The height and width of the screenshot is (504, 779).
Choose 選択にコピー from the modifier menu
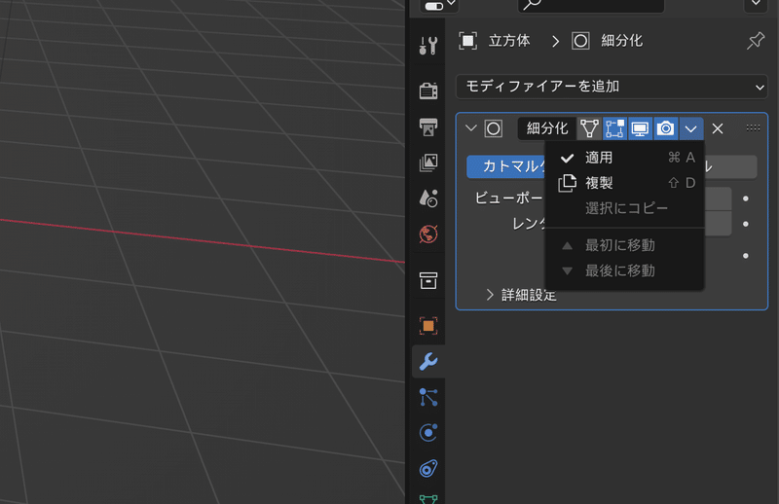click(625, 208)
